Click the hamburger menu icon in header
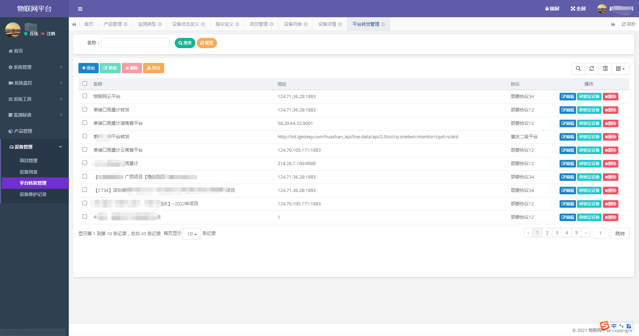Viewport: 639px width, 336px height. [80, 9]
